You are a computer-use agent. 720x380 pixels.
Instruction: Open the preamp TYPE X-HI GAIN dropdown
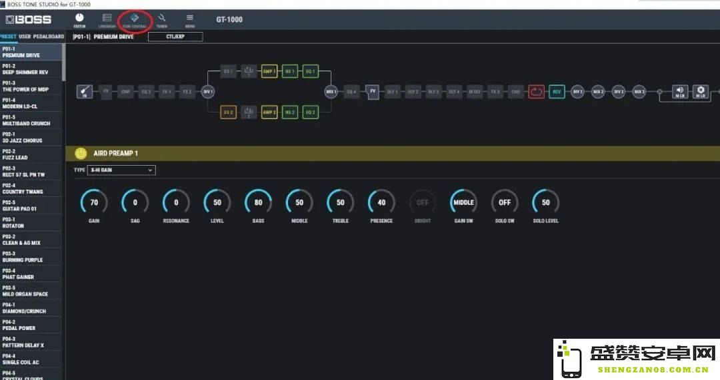point(122,170)
